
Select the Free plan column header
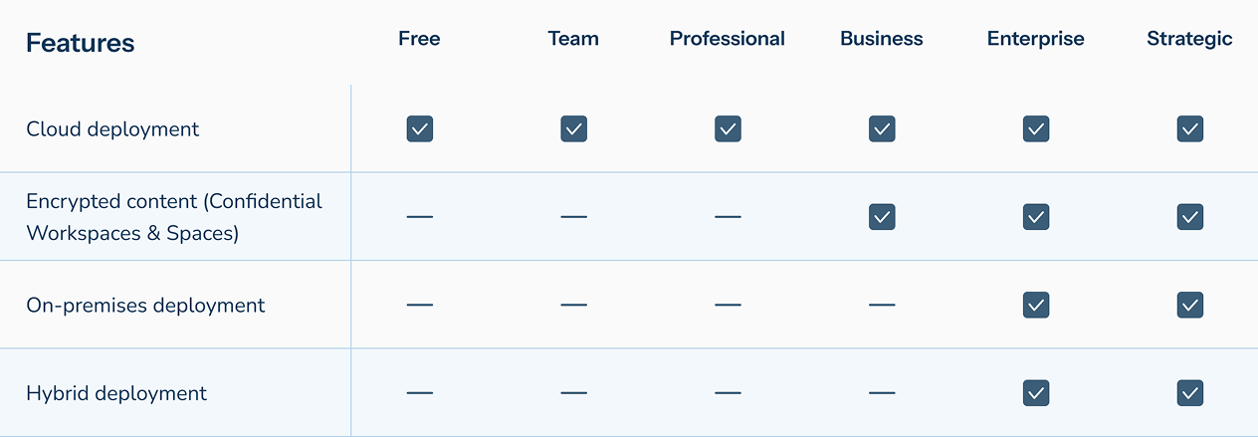point(419,39)
